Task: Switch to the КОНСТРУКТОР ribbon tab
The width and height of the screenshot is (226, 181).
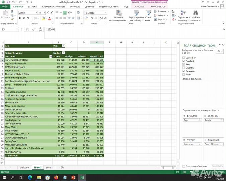Action: pyautogui.click(x=158, y=7)
